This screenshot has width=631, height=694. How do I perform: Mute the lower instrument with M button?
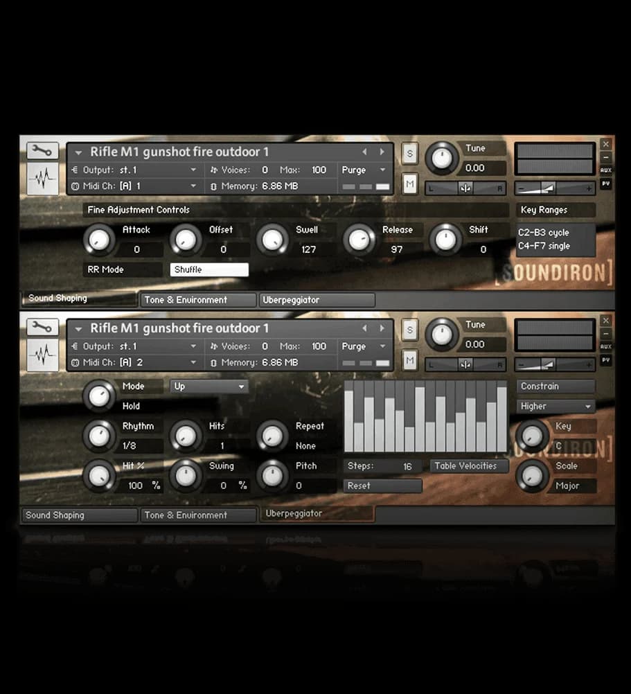pyautogui.click(x=410, y=359)
